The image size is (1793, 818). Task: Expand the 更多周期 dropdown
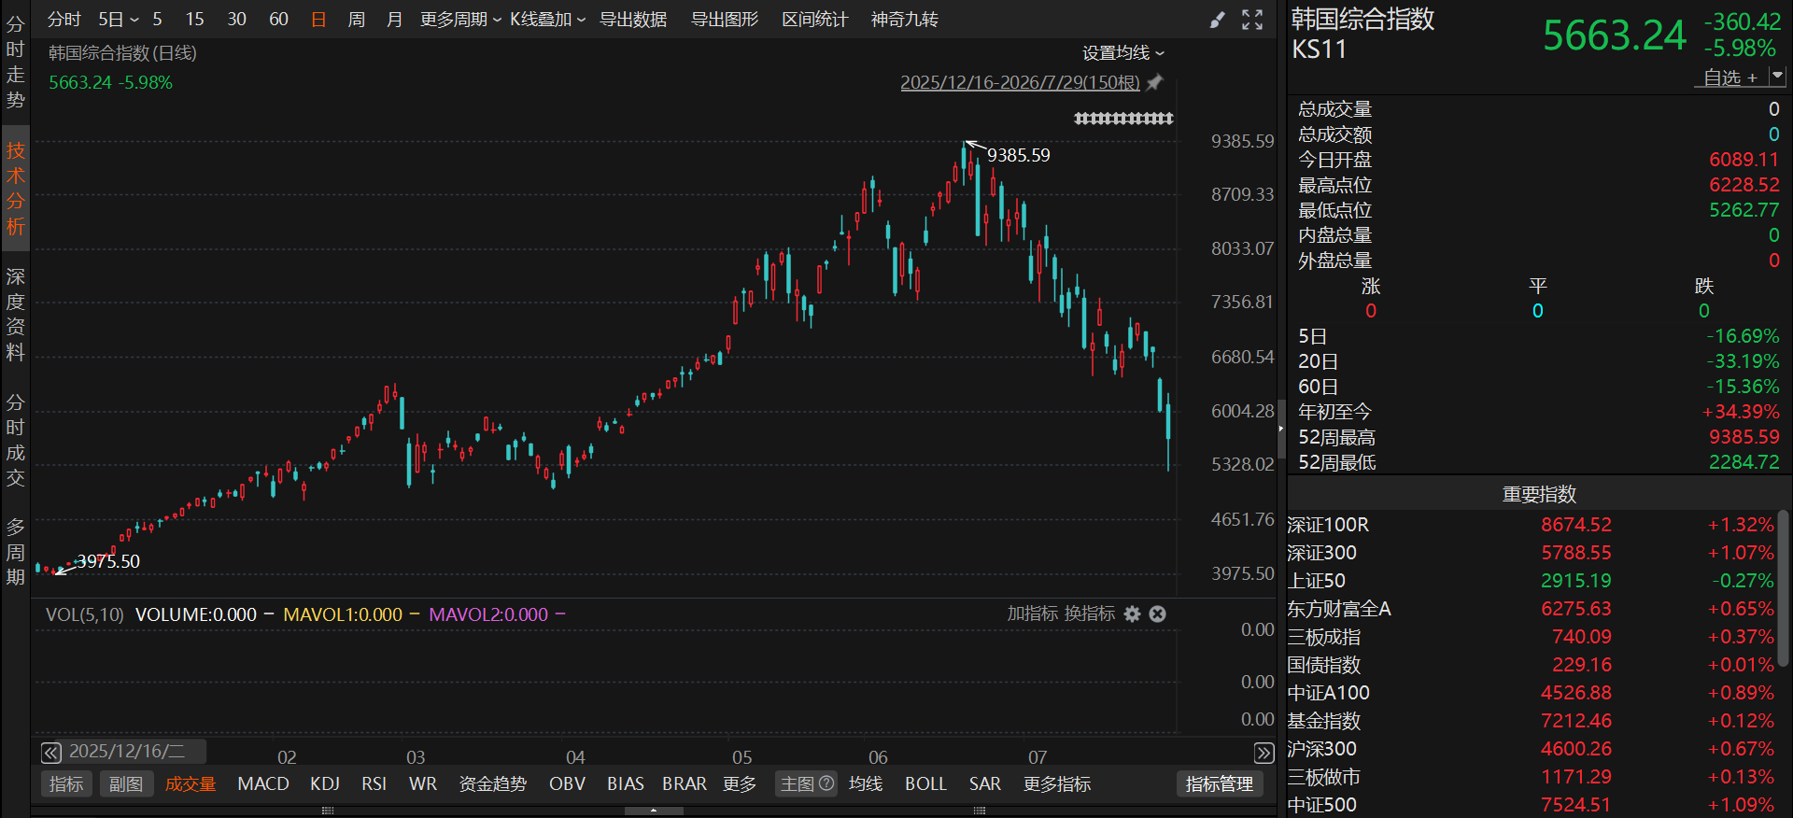[x=460, y=20]
